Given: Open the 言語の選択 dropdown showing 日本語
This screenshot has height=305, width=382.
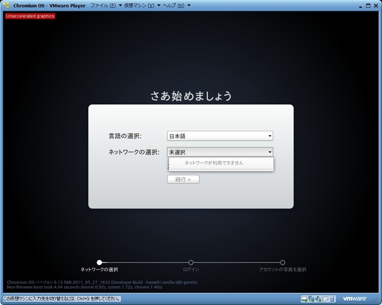Looking at the screenshot, I should pyautogui.click(x=220, y=136).
